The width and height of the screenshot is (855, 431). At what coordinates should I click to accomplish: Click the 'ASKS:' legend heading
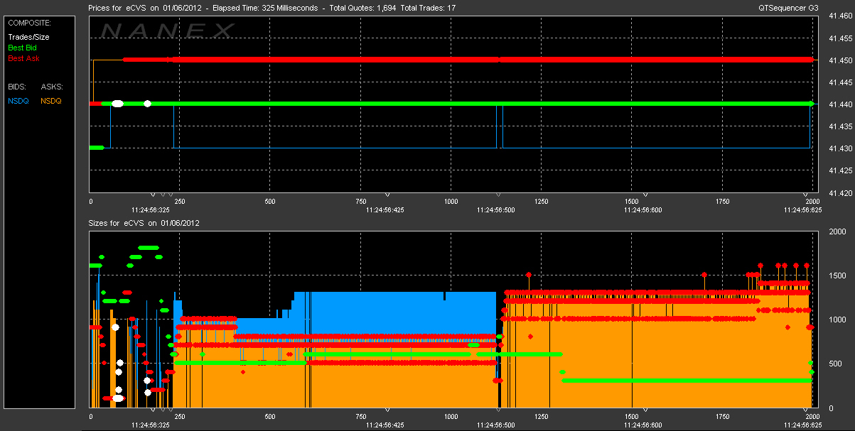point(52,87)
